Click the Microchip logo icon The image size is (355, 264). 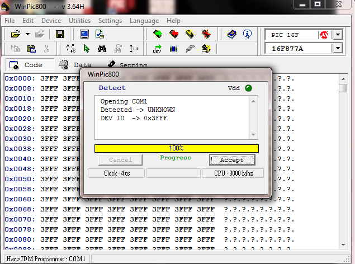[324, 35]
